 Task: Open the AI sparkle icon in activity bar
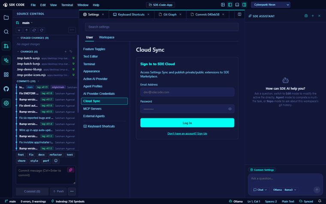coord(6,61)
